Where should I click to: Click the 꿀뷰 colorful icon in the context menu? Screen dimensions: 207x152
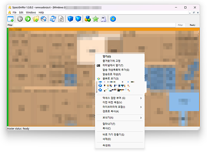click(98, 79)
